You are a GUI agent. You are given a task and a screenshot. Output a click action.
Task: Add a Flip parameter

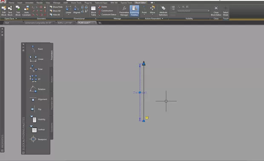tap(35, 109)
